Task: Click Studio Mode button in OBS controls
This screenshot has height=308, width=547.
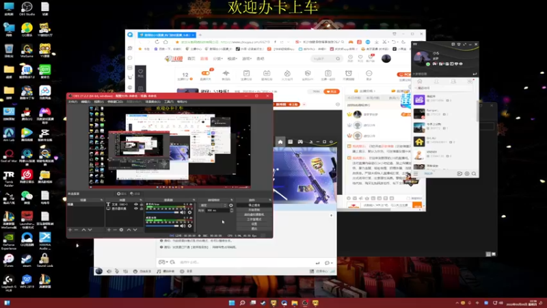Action: tap(254, 219)
